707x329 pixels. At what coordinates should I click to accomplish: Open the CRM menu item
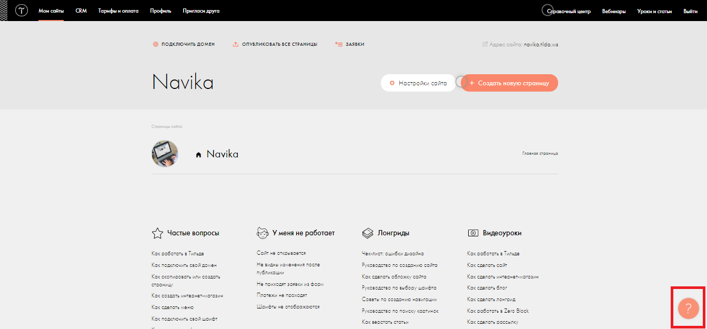pos(81,11)
